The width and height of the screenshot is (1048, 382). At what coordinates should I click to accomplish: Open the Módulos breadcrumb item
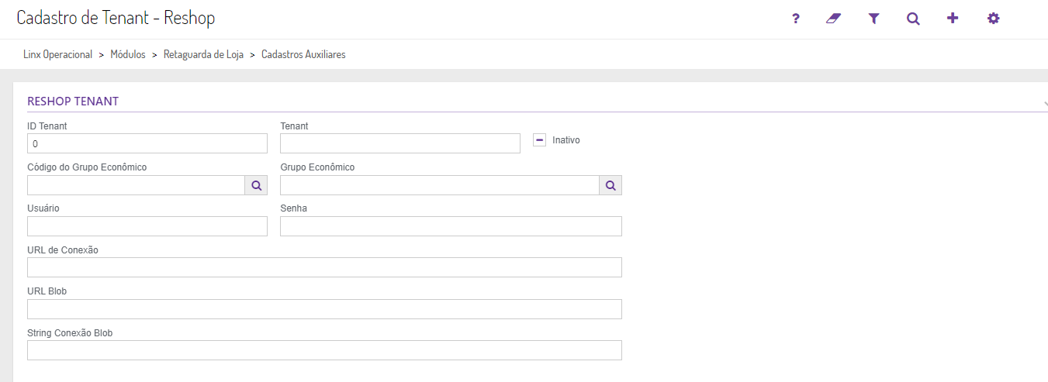point(128,55)
